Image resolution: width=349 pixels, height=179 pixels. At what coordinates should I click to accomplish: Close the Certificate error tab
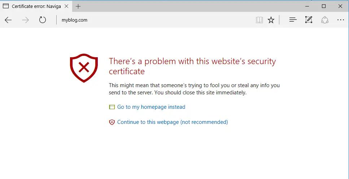coord(66,6)
